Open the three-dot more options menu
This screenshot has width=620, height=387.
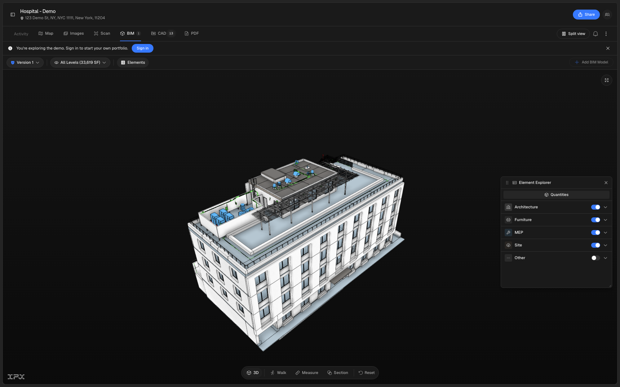tap(606, 34)
